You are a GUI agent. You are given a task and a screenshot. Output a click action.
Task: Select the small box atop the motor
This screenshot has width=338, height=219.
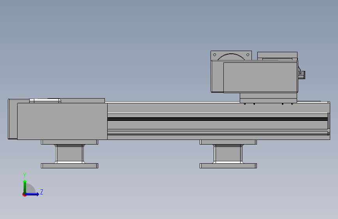coord(278,56)
